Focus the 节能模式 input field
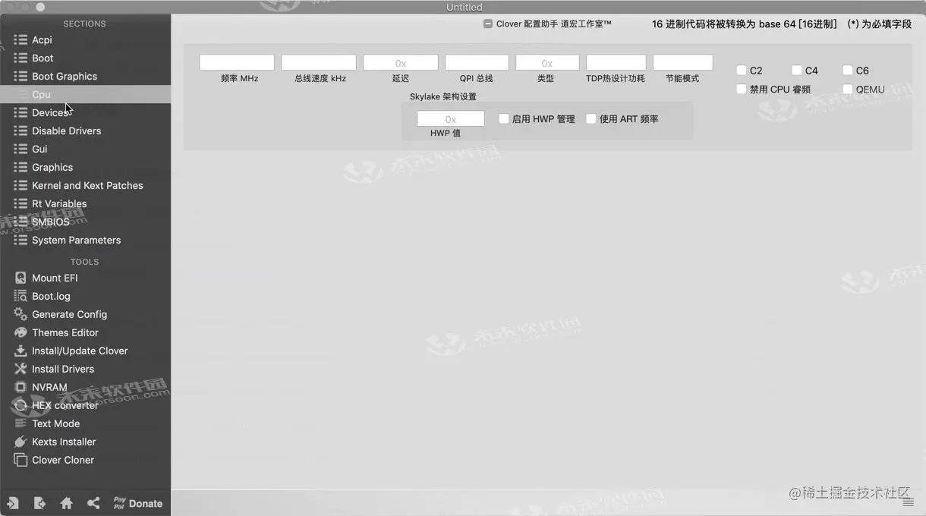926x516 pixels. click(x=683, y=63)
